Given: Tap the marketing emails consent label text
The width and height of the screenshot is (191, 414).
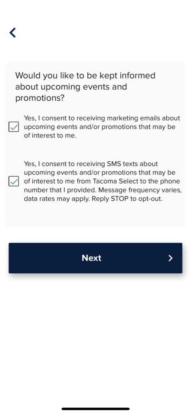Looking at the screenshot, I should 102,127.
